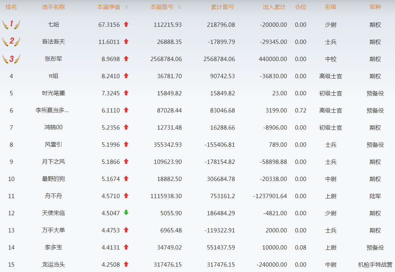Screen dimensions: 395x272
Task: Open player 鸿鹄00's profile
Action: [x=53, y=127]
